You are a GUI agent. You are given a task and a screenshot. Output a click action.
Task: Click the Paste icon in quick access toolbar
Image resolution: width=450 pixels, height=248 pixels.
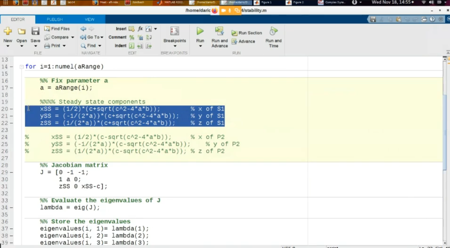398,19
